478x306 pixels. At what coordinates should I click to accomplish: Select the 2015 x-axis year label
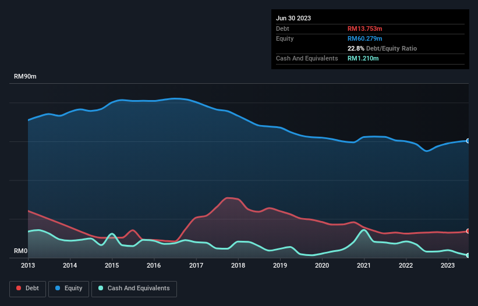(112, 265)
